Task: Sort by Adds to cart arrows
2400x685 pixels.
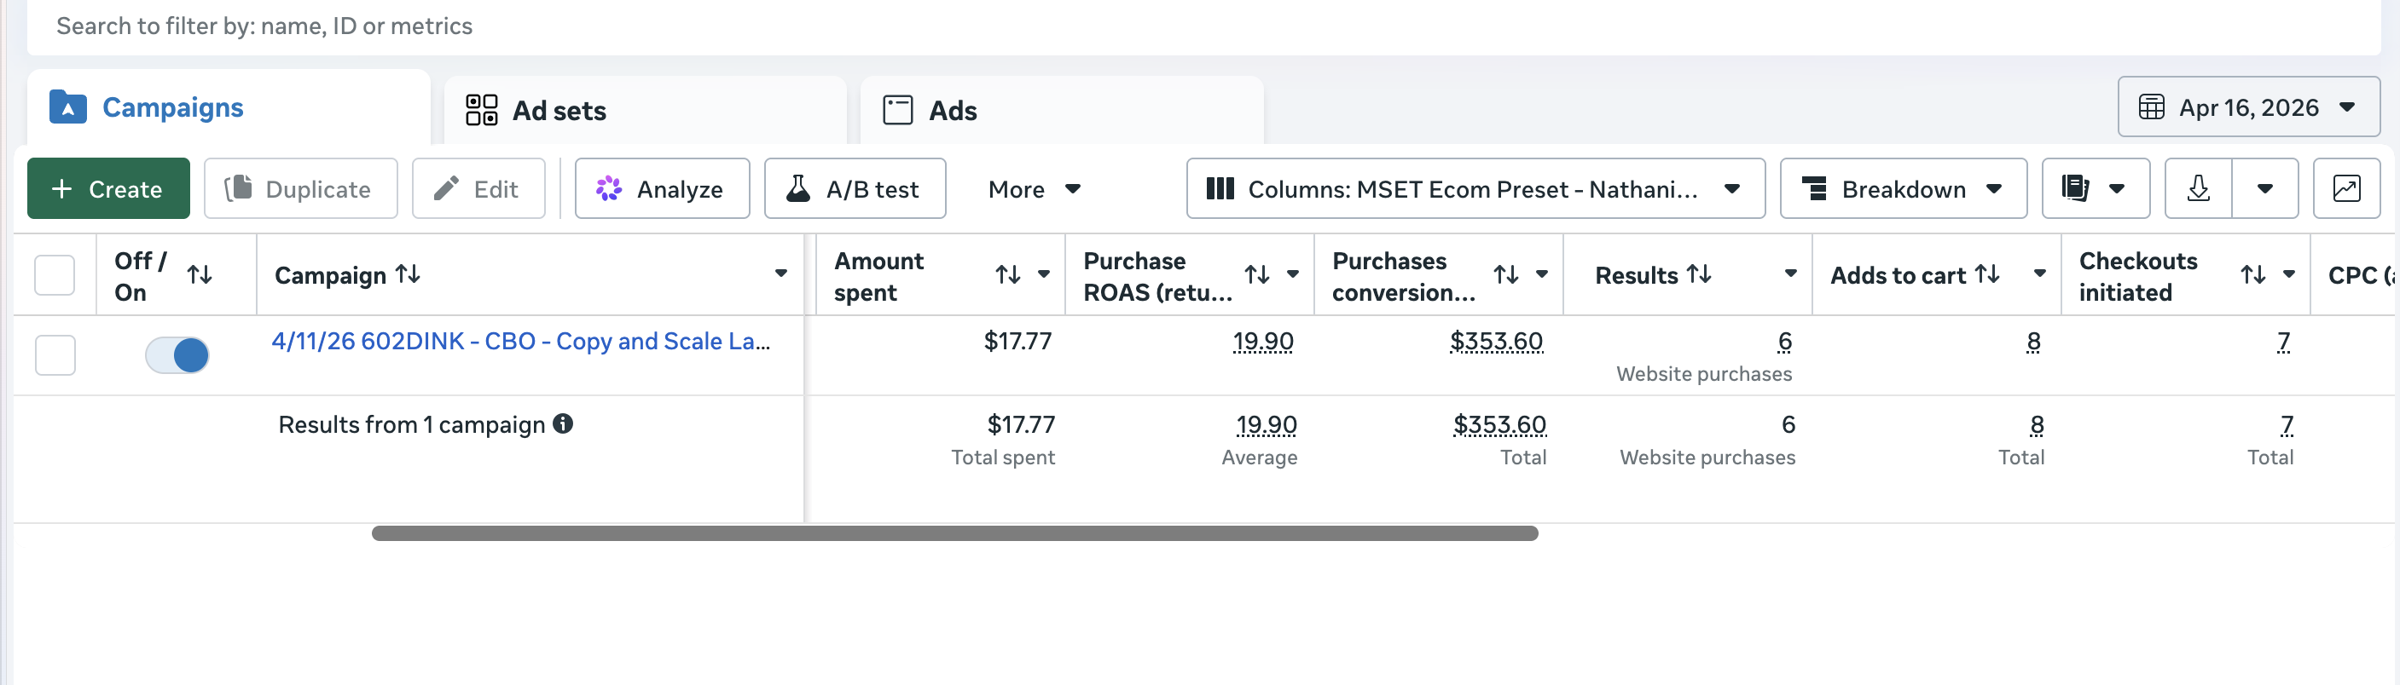Action: point(1987,273)
